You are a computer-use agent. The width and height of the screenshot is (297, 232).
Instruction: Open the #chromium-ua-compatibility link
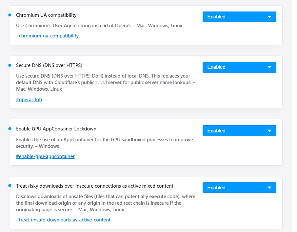pyautogui.click(x=47, y=36)
